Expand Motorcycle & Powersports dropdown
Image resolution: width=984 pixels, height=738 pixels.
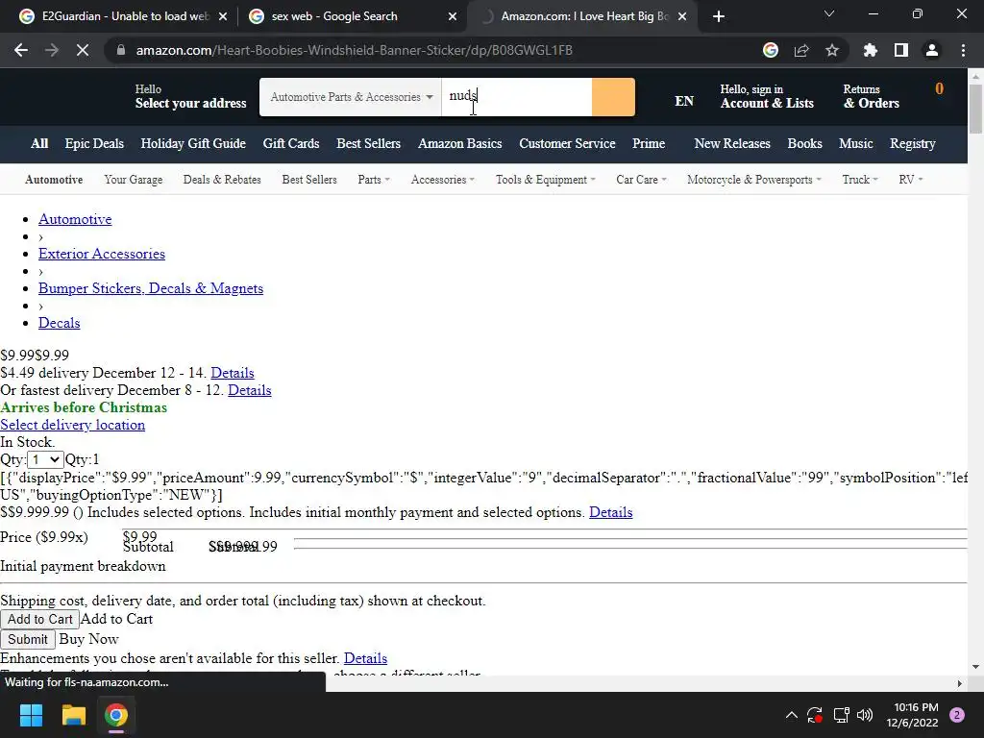753,180
